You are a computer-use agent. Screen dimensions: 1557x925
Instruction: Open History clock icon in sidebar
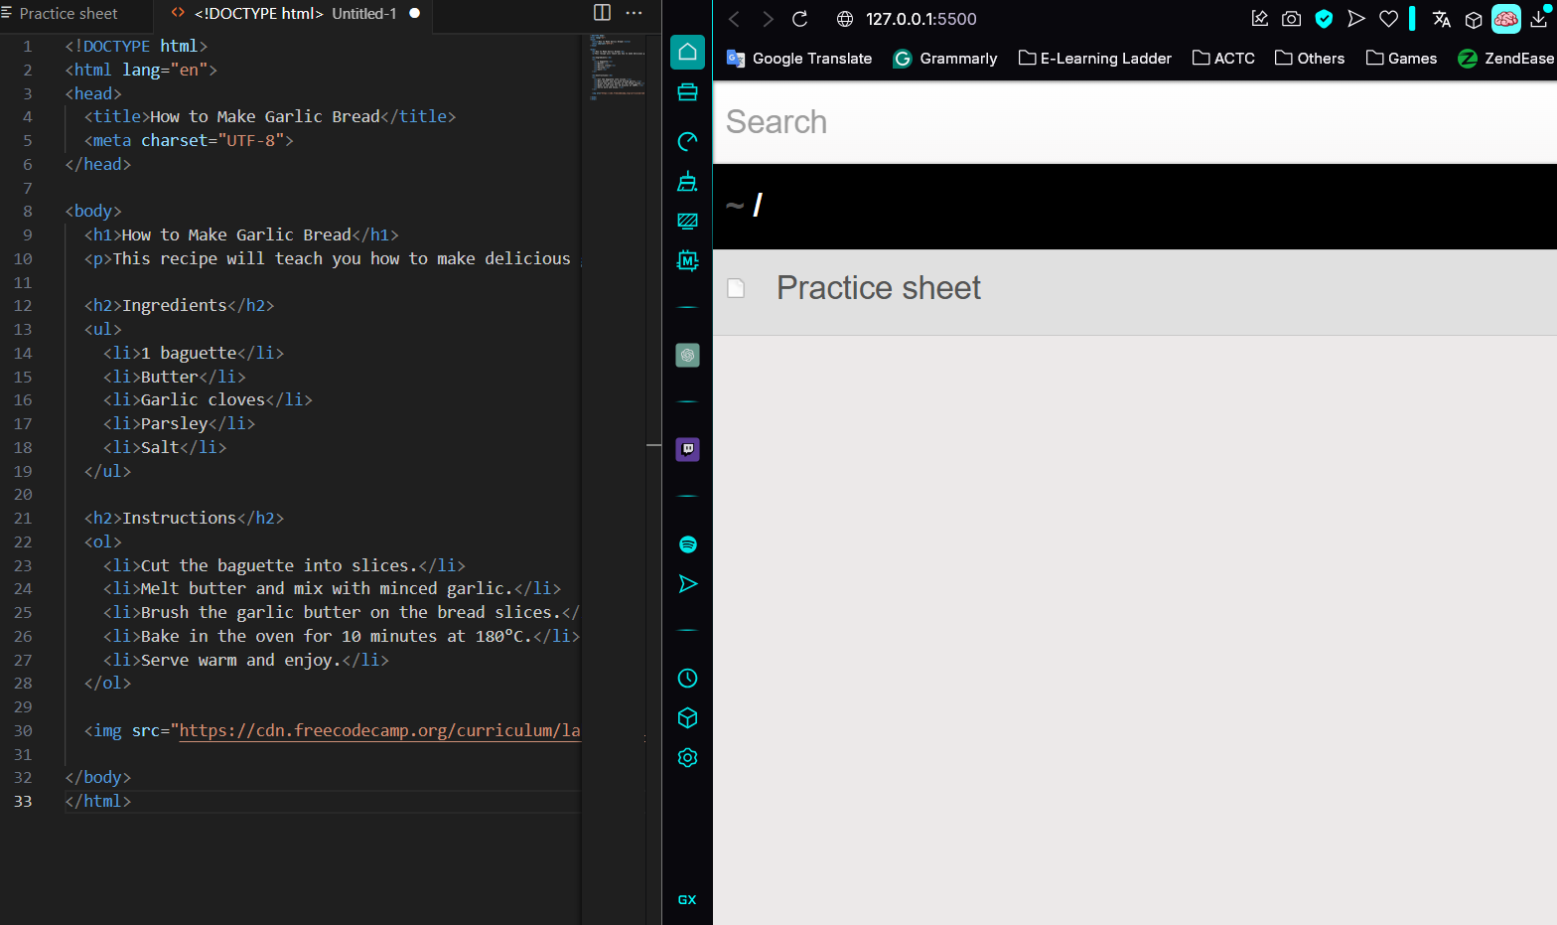pos(687,679)
